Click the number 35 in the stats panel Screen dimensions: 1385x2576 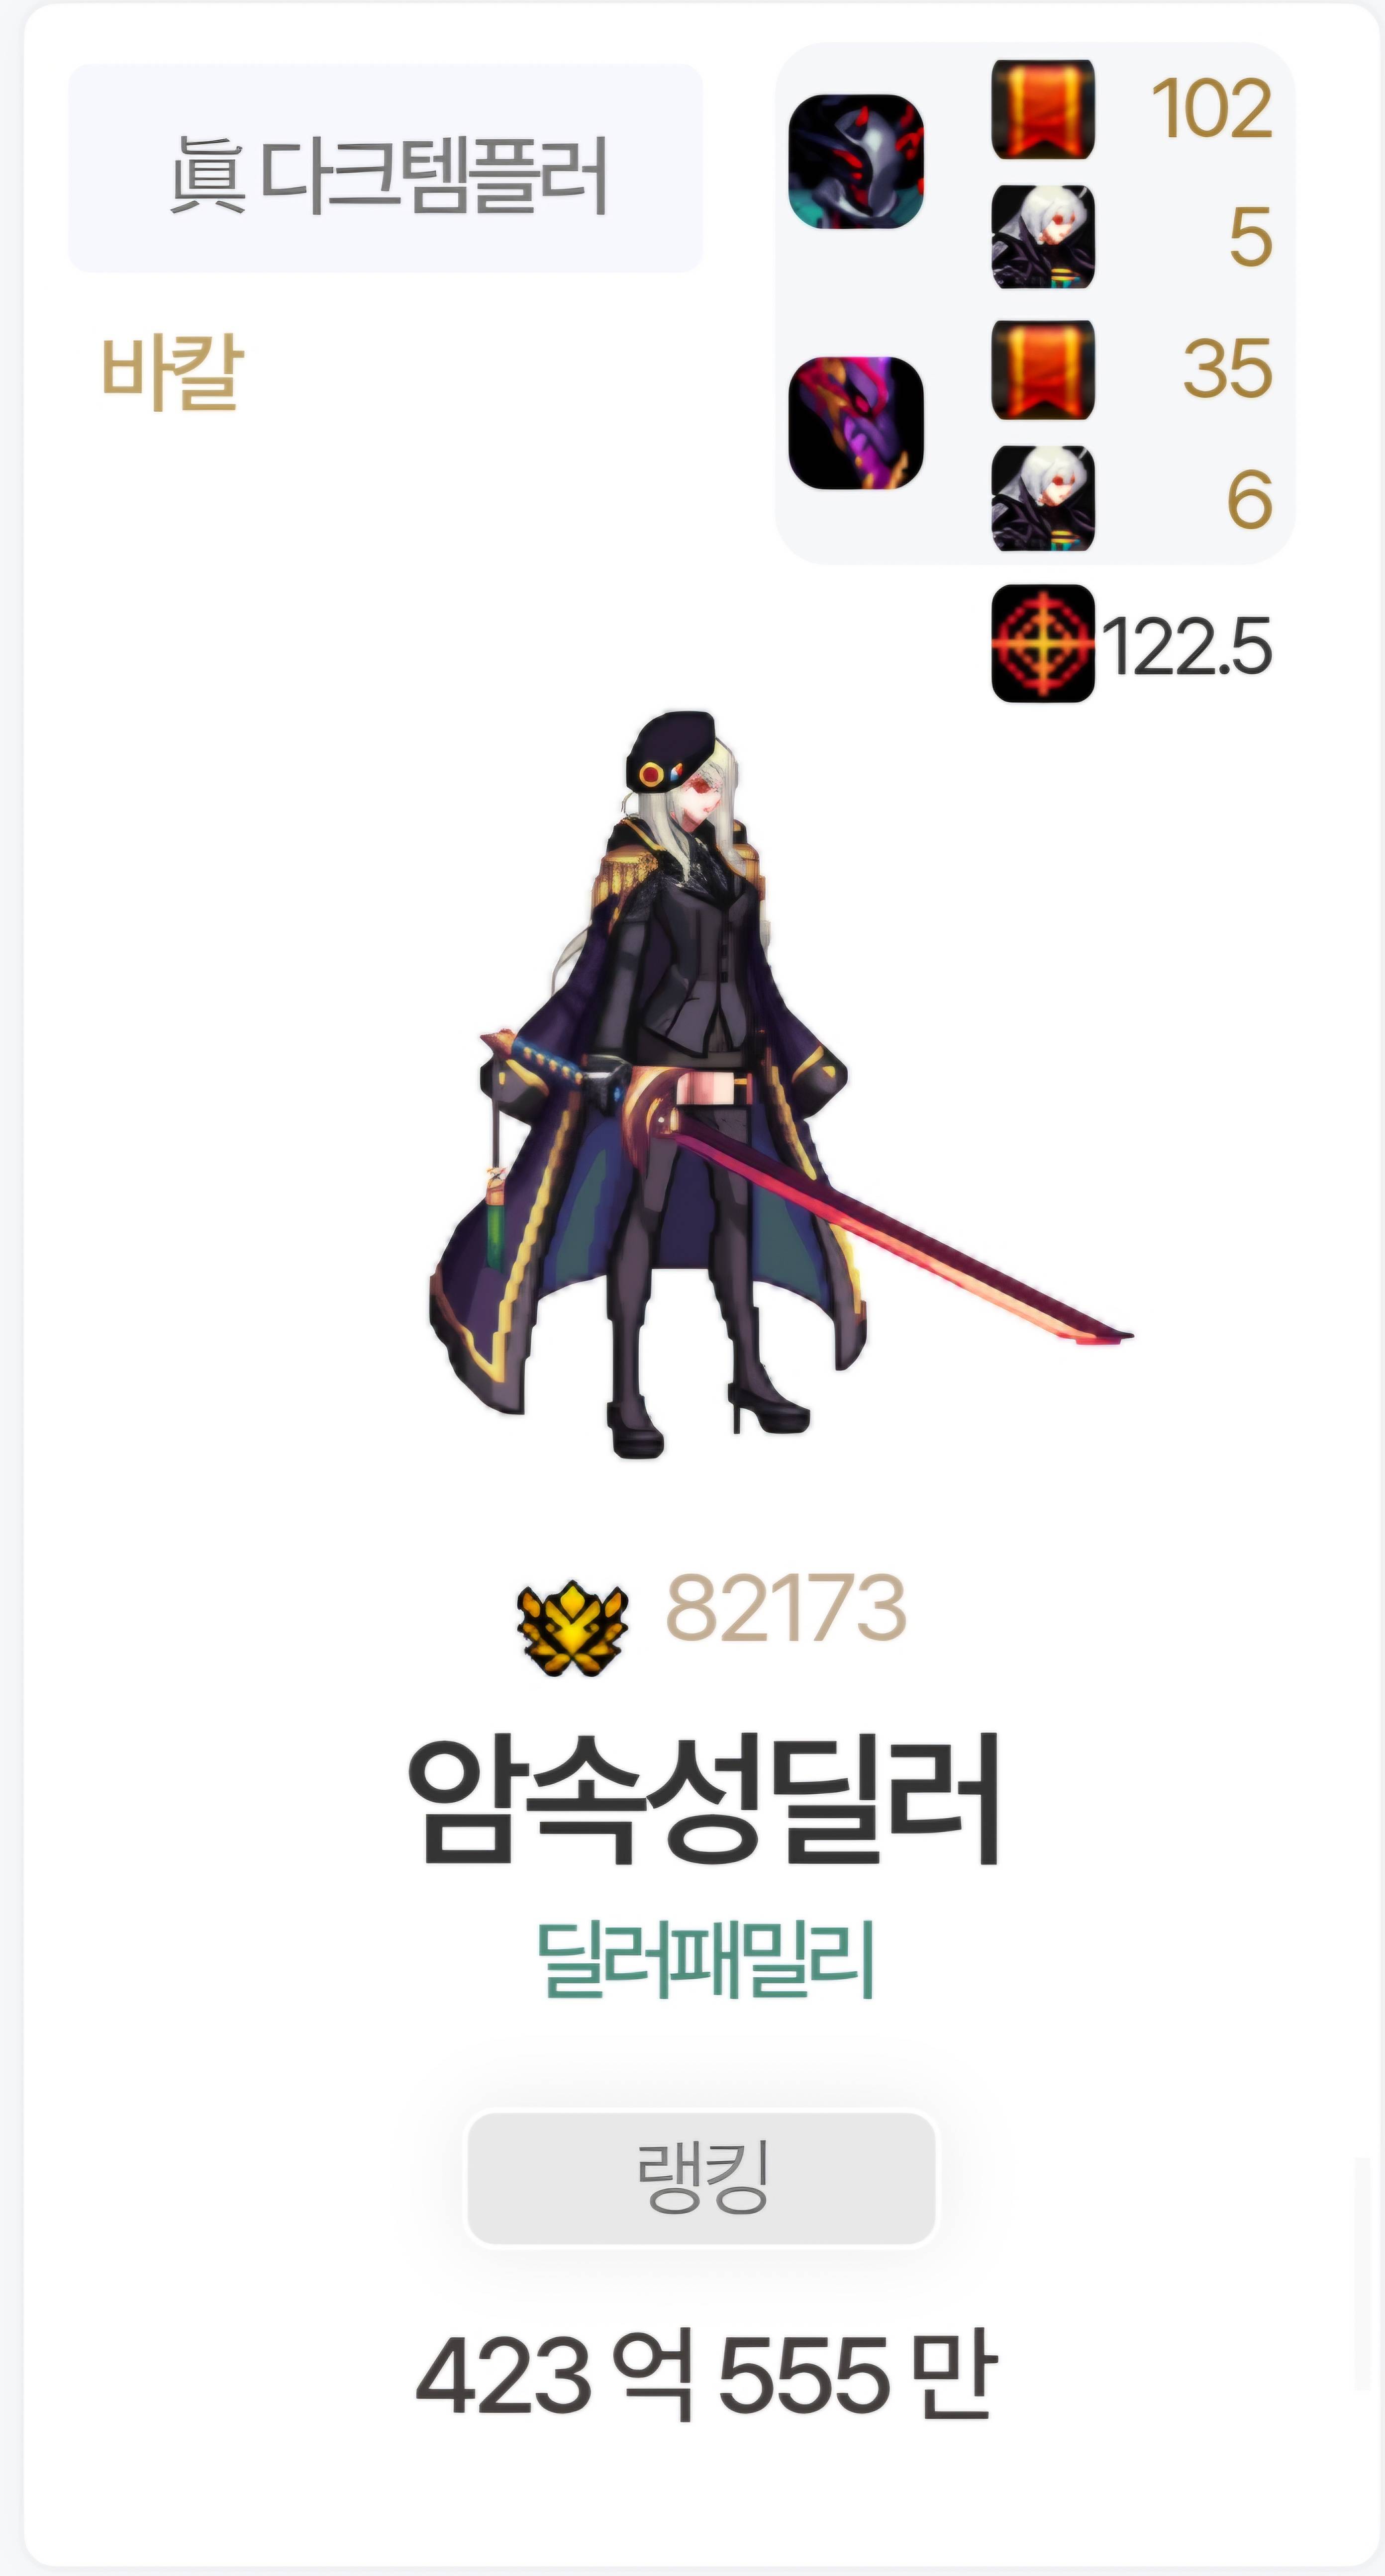click(1228, 368)
